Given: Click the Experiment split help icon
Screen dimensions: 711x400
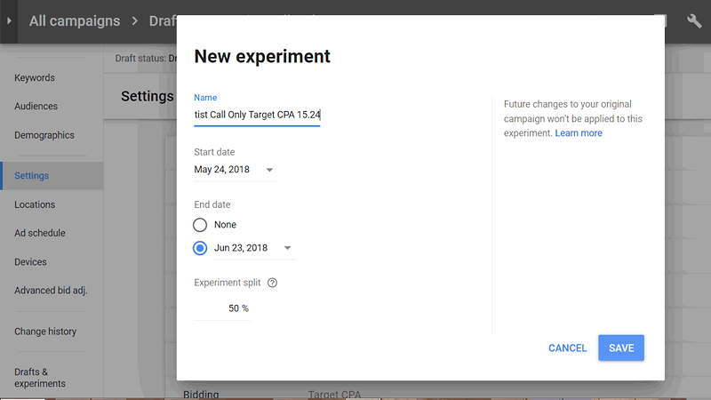Looking at the screenshot, I should tap(272, 283).
